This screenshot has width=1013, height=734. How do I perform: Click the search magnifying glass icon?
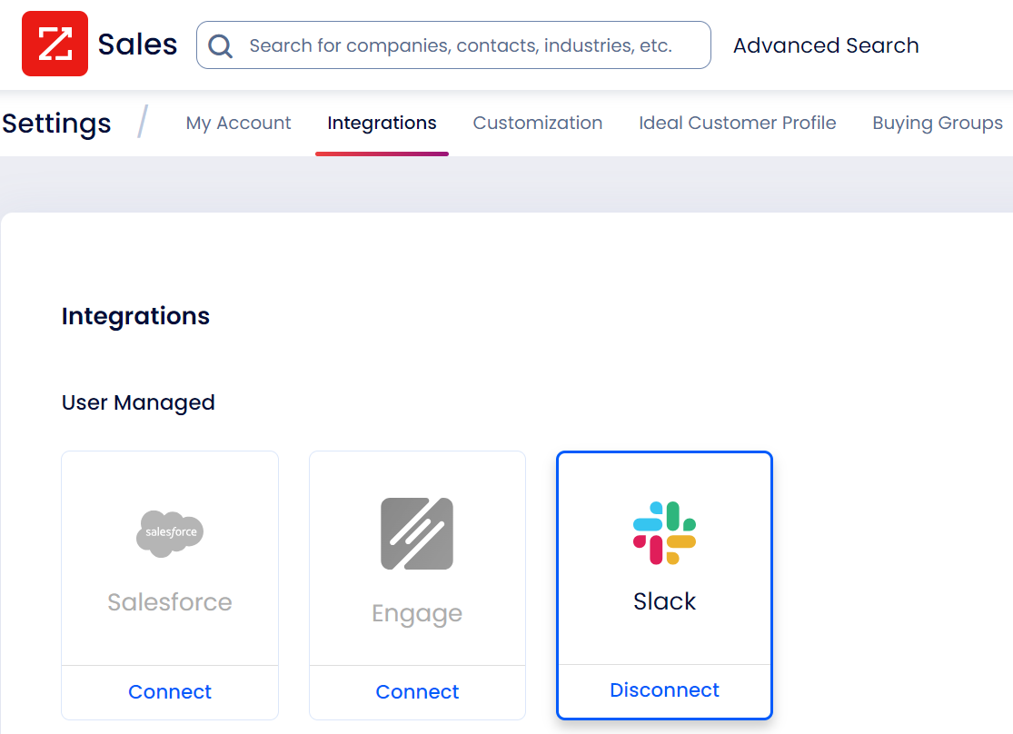click(x=220, y=45)
